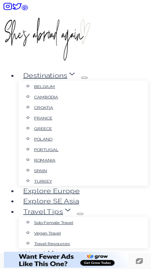Screen dimensions: 151x269
Task: Click the She's abroad again logo
Action: (48, 39)
